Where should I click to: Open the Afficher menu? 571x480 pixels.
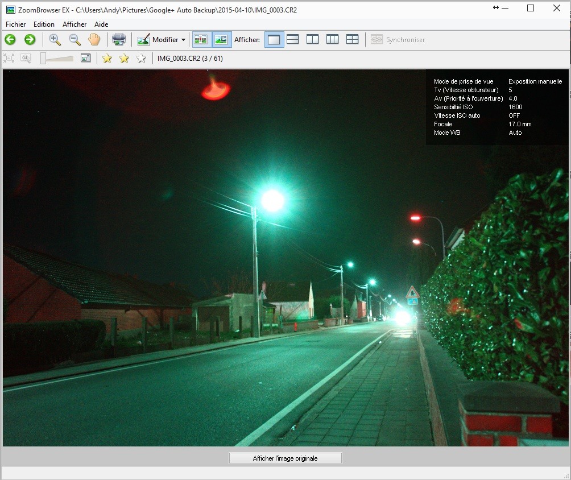point(75,24)
